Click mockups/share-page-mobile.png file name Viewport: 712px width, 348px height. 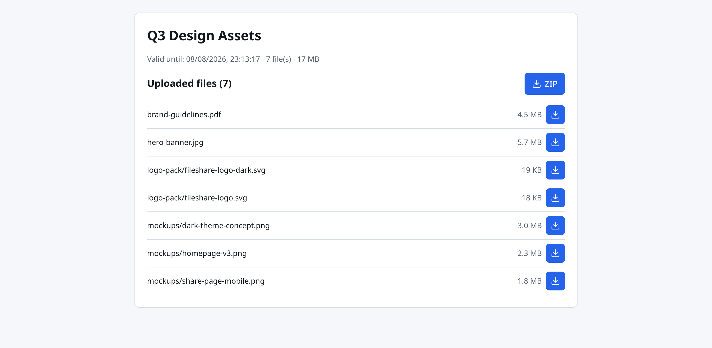(x=206, y=281)
